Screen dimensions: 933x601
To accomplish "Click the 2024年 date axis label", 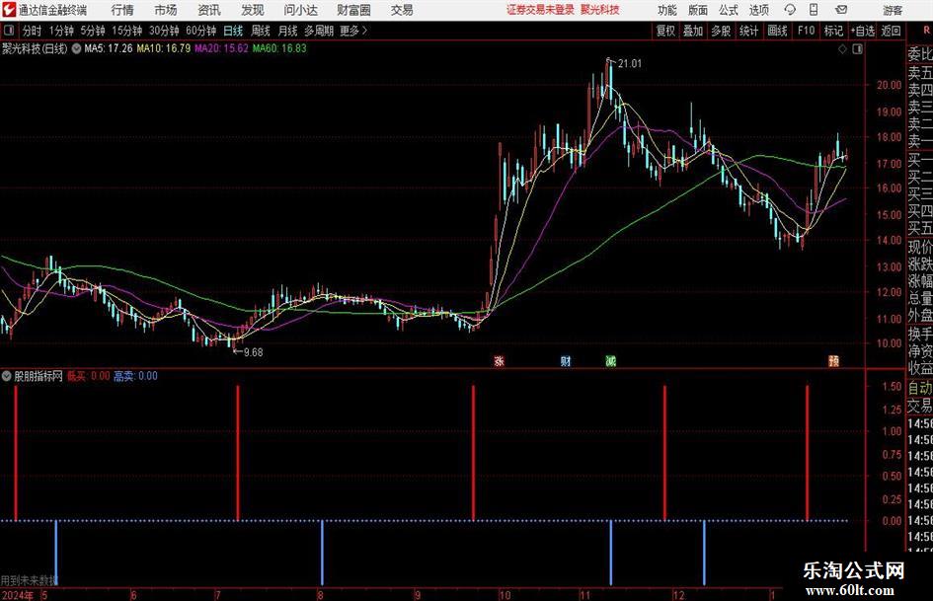I will pyautogui.click(x=17, y=595).
